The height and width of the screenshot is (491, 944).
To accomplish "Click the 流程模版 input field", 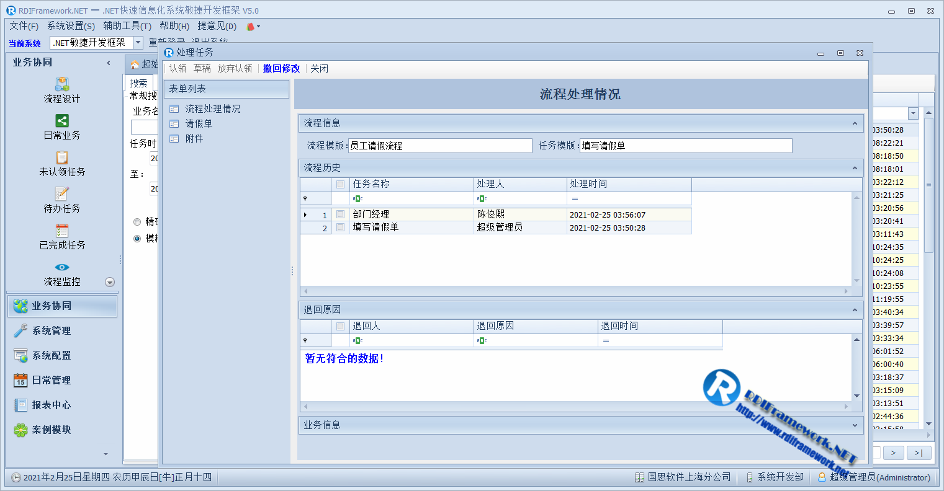I will point(440,146).
